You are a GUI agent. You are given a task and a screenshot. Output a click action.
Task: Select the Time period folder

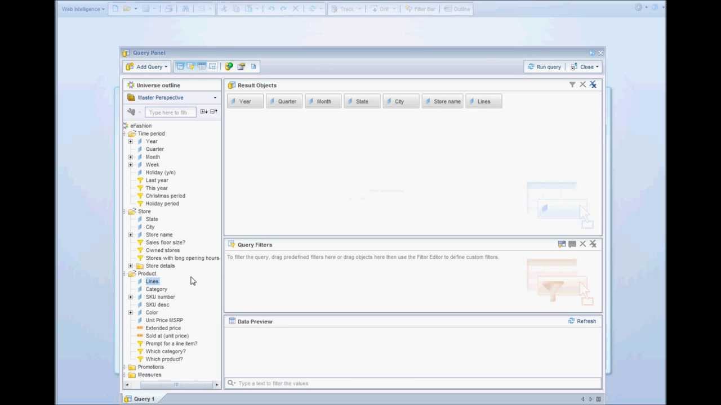click(x=151, y=133)
